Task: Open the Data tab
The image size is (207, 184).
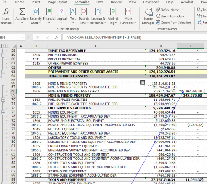Action: tap(100, 2)
